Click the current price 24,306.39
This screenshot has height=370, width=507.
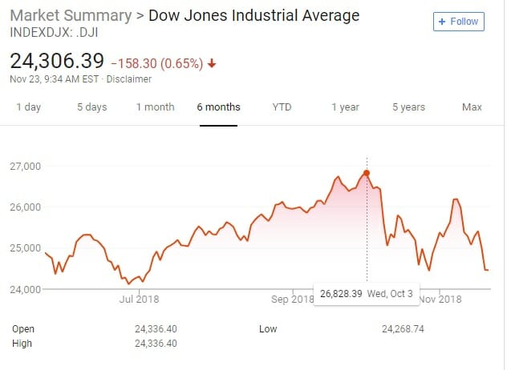coord(56,60)
